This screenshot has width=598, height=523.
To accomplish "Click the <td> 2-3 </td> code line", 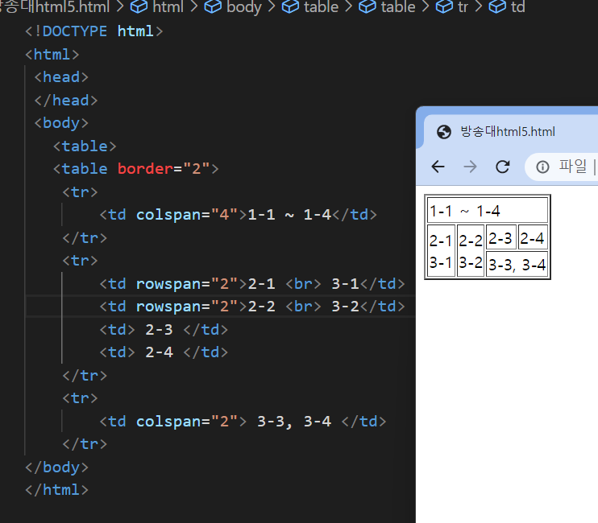I will (164, 330).
